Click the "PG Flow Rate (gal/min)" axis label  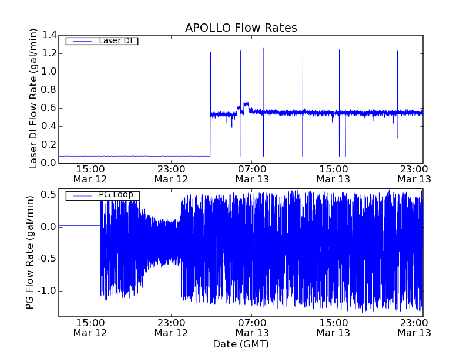point(30,253)
